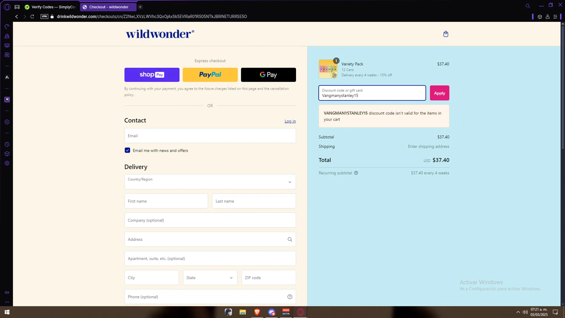This screenshot has width=565, height=318.
Task: Focus the First name field
Action: coord(166,201)
